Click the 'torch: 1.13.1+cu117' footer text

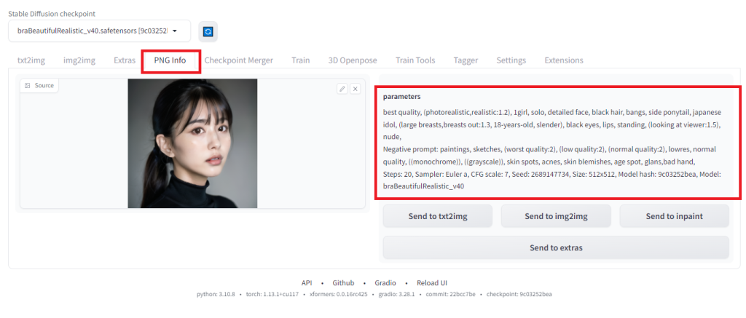(272, 294)
